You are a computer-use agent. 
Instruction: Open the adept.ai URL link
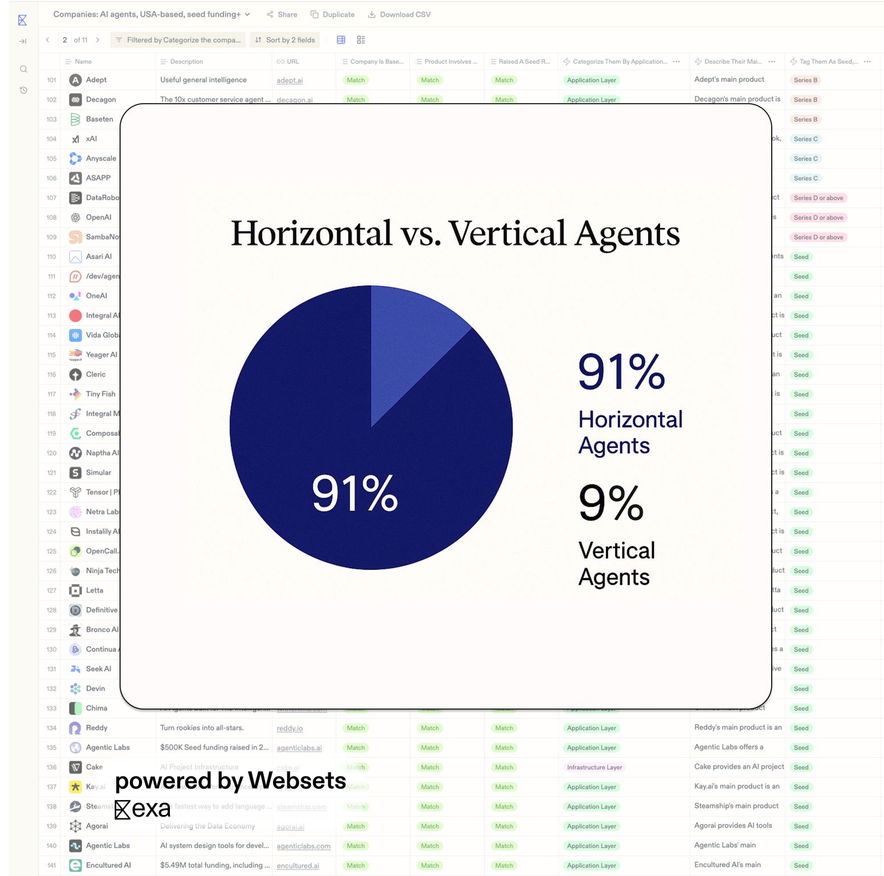coord(290,80)
